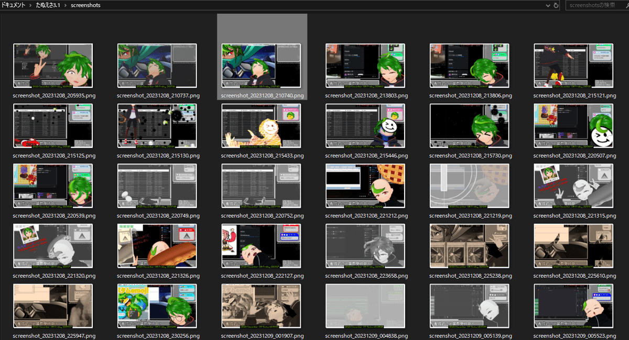Click file name screenshot_20231208_221212.png
The image size is (629, 340).
click(x=366, y=216)
